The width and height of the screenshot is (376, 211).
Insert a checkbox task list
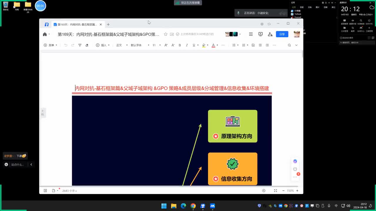point(253,45)
